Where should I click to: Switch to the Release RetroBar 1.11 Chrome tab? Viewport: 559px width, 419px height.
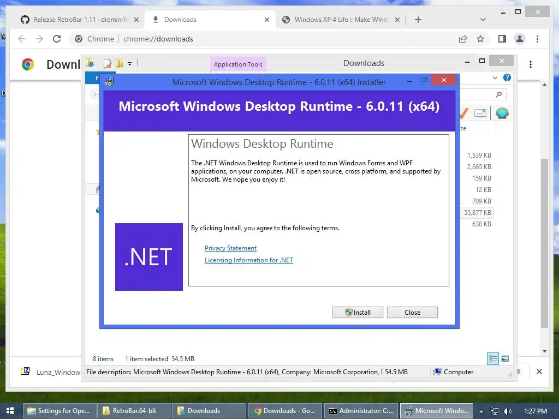tap(81, 20)
